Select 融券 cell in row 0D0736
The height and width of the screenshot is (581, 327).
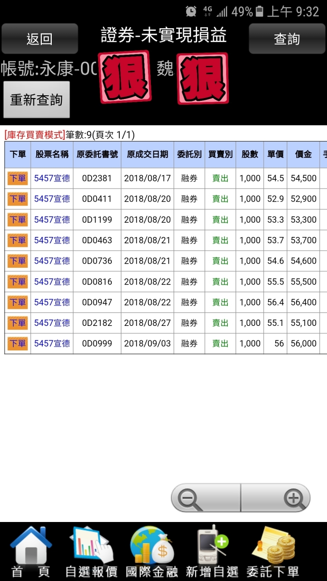(189, 261)
